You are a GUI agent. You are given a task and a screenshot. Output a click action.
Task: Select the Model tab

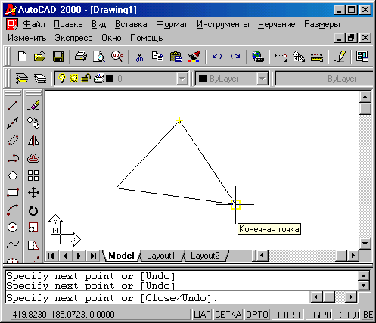point(121,256)
